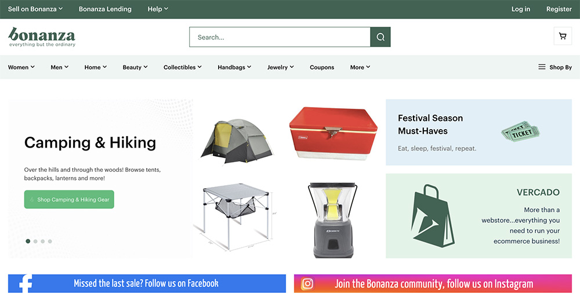Click the Vercado shopping bag icon
Image resolution: width=580 pixels, height=294 pixels.
pyautogui.click(x=434, y=216)
